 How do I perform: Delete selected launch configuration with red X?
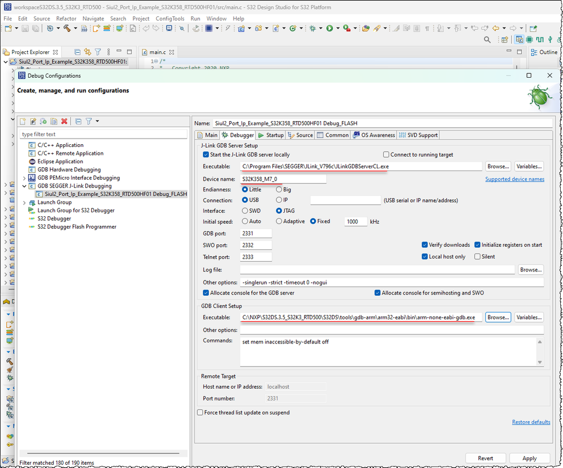(64, 122)
